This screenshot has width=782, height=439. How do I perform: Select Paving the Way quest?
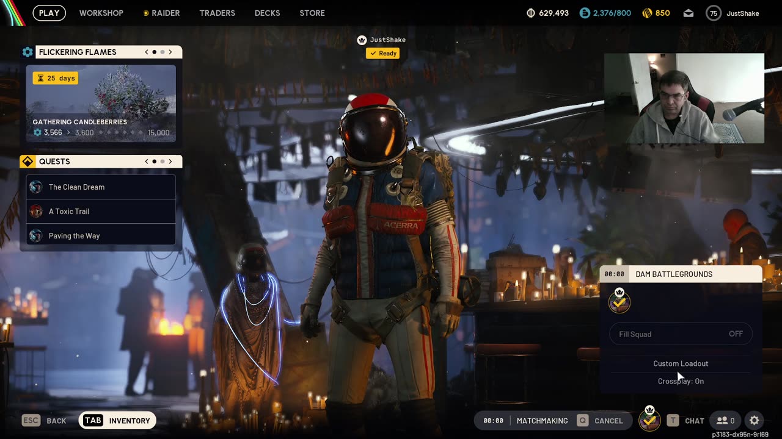point(101,236)
